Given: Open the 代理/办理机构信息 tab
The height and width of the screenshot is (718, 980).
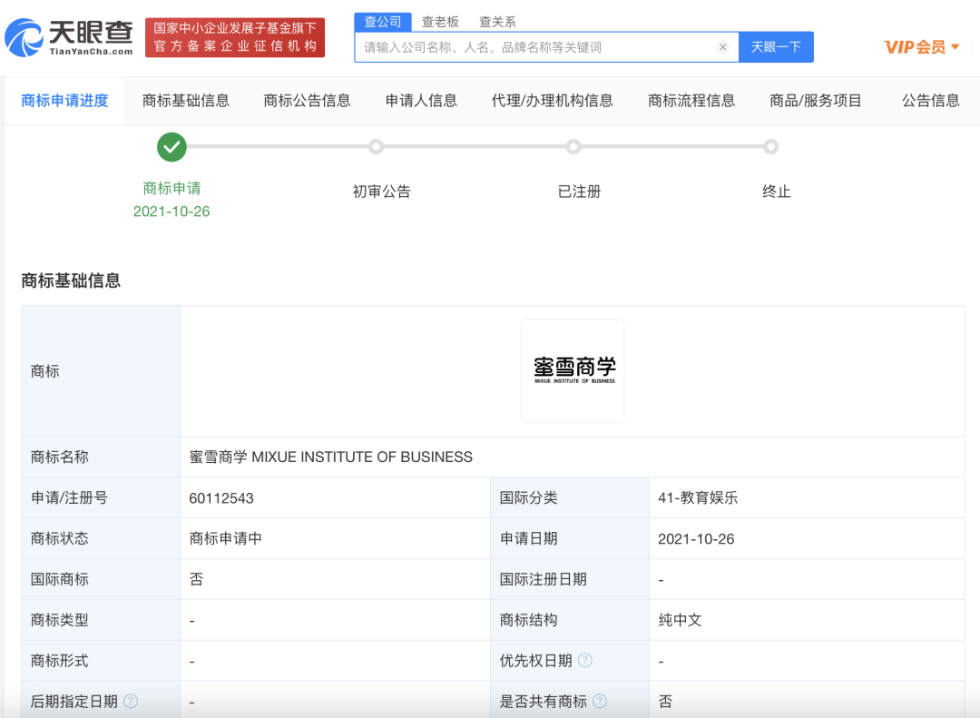Looking at the screenshot, I should pyautogui.click(x=553, y=101).
